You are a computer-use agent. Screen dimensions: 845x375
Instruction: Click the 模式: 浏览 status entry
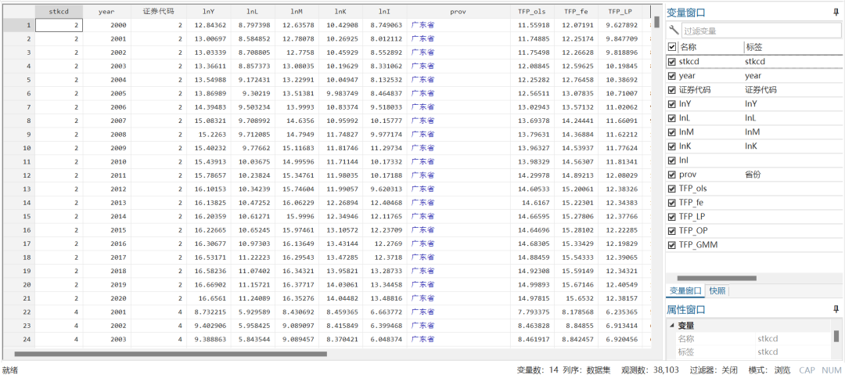tap(770, 370)
